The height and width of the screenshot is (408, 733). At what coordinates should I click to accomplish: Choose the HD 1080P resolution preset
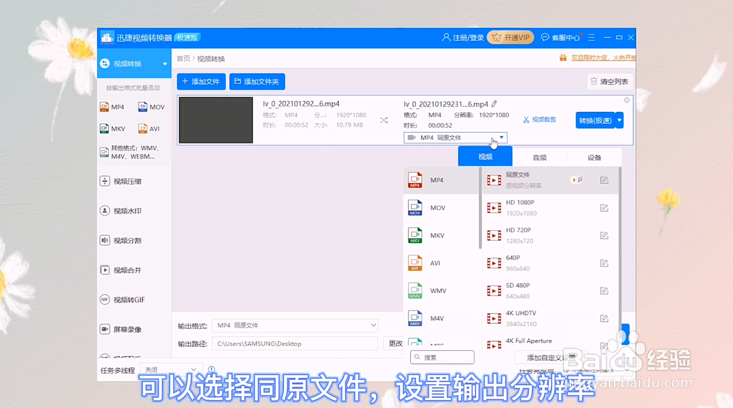click(550, 208)
